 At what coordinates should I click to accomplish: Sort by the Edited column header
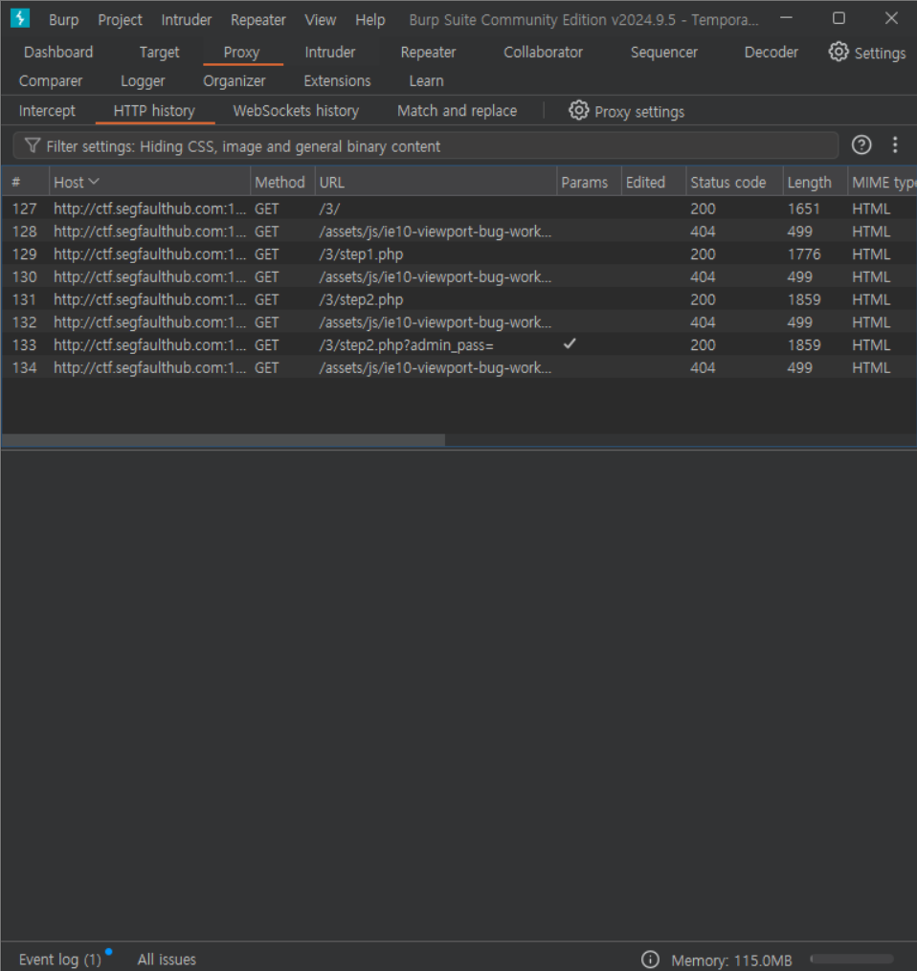tap(654, 182)
